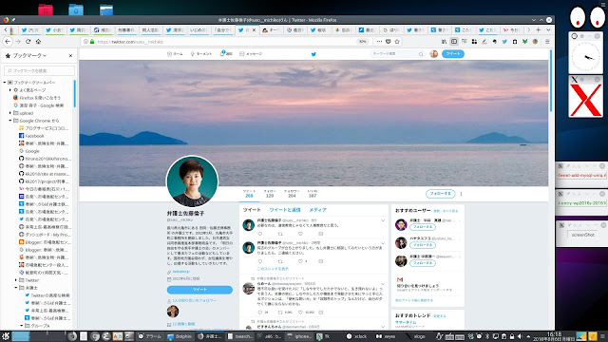The image size is (608, 342).
Task: Click the xclock analog clock window
Action: point(586,57)
